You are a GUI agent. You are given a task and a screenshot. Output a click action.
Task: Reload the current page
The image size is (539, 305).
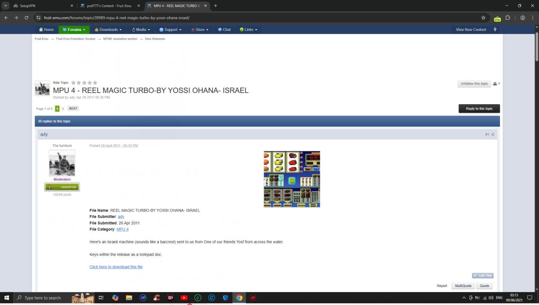point(27,18)
